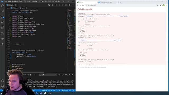Viewport: 169px width, 95px height.
Task: Kill the terminal with the trash icon
Action: 66,75
